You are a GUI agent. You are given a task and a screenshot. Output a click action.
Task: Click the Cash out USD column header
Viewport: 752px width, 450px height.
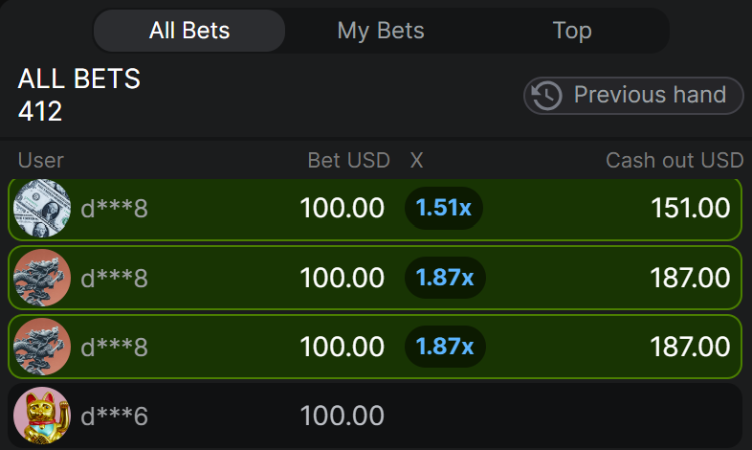(x=675, y=160)
